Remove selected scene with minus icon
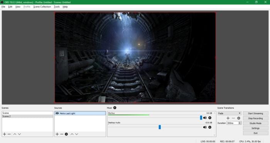 (x=9, y=134)
